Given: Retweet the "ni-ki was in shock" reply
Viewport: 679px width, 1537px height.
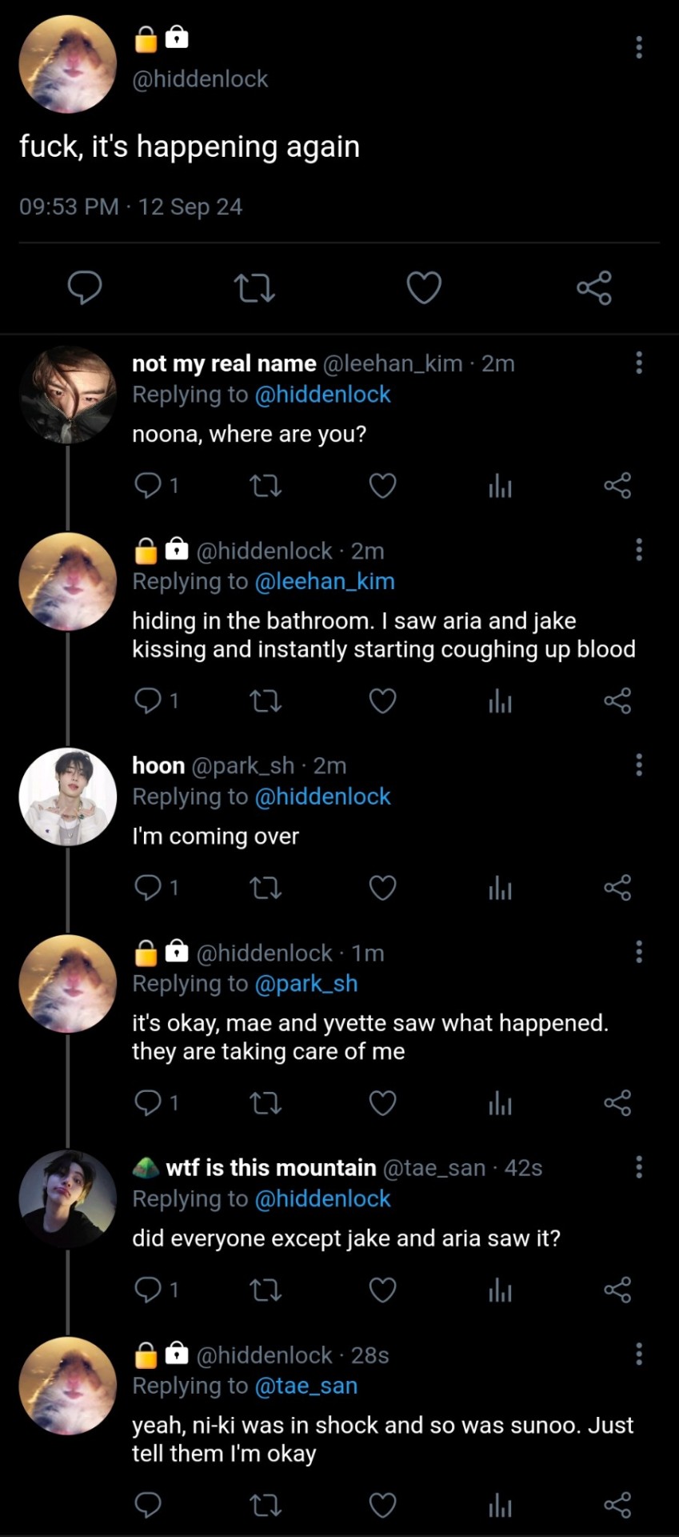Looking at the screenshot, I should (266, 1506).
